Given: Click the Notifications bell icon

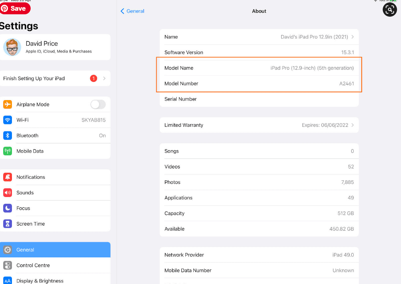Looking at the screenshot, I should click(8, 177).
